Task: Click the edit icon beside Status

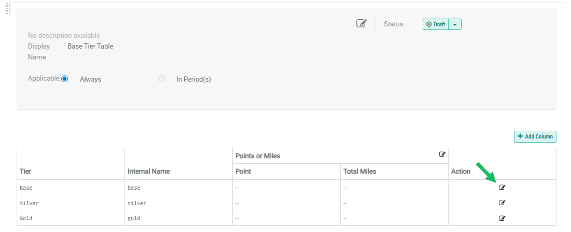Action: click(361, 24)
